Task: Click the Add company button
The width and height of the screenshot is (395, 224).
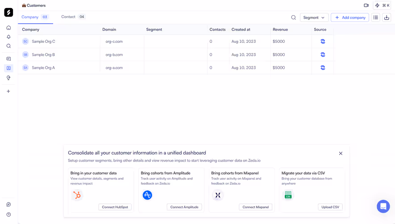Action: pyautogui.click(x=350, y=17)
